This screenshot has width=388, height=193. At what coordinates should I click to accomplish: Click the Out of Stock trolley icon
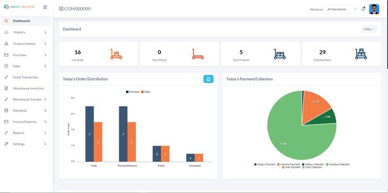coord(198,54)
